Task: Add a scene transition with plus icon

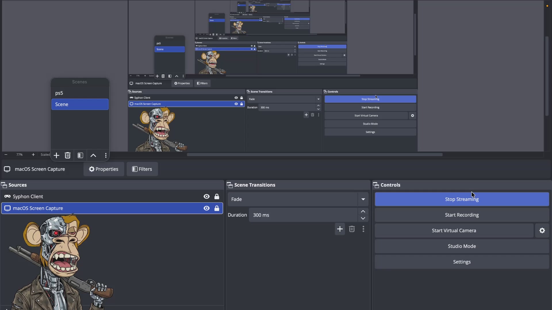Action: [x=340, y=229]
